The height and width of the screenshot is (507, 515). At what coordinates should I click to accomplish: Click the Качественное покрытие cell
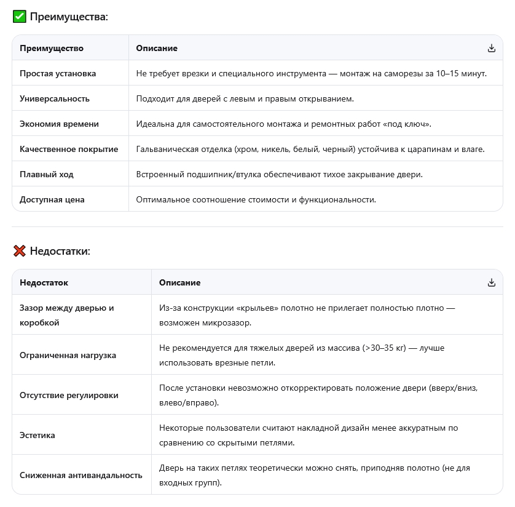point(69,149)
